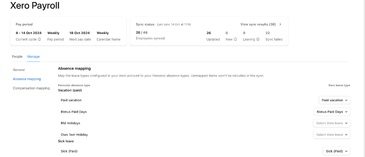Open the Bonus Paid Days leave dropdown
The width and height of the screenshot is (365, 157).
332,111
